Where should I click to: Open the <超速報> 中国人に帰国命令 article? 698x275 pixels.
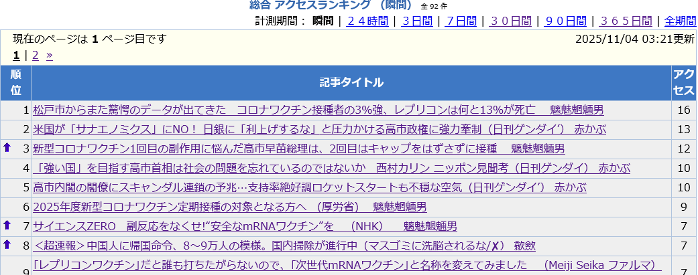pos(284,246)
